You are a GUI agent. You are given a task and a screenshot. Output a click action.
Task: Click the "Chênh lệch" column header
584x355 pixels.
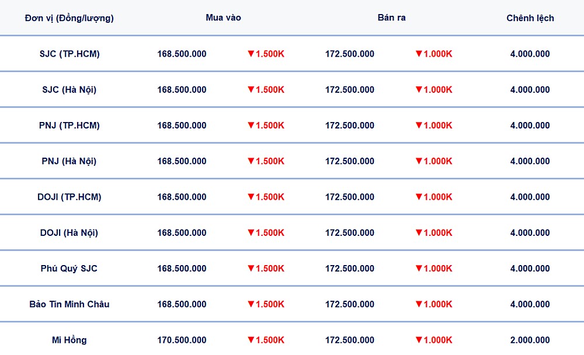530,18
